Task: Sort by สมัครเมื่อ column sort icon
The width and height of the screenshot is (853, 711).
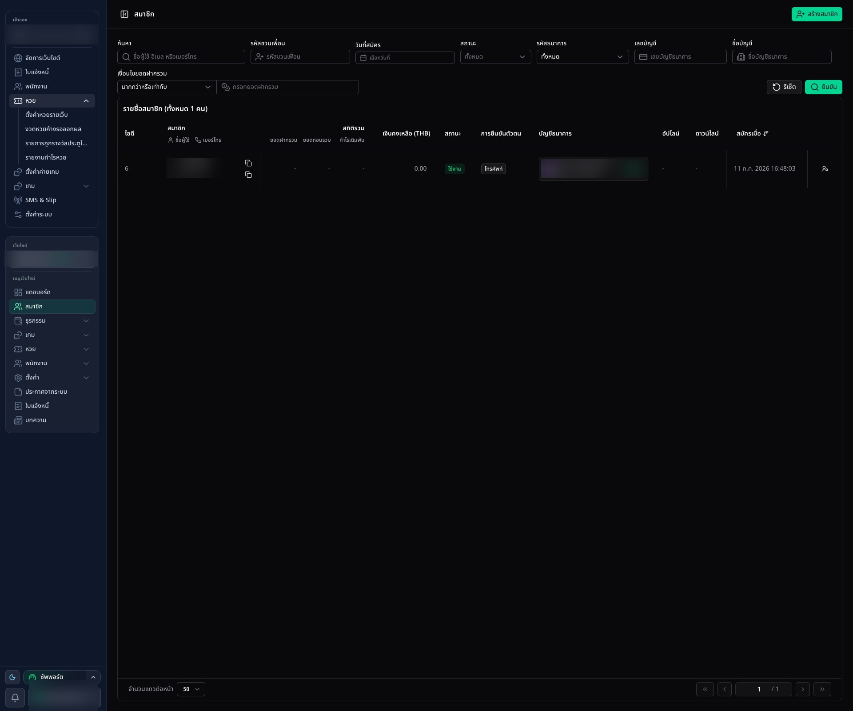Action: click(766, 133)
